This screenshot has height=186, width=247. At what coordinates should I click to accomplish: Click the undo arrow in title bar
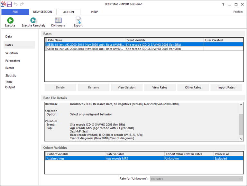click(x=16, y=4)
